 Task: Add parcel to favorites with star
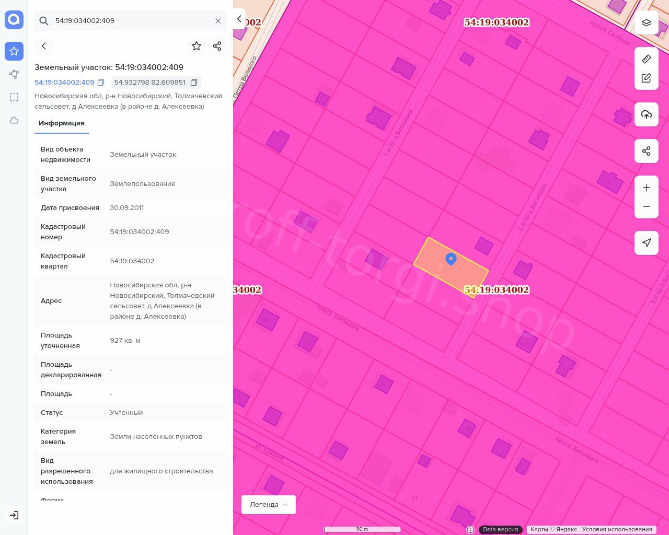[197, 46]
